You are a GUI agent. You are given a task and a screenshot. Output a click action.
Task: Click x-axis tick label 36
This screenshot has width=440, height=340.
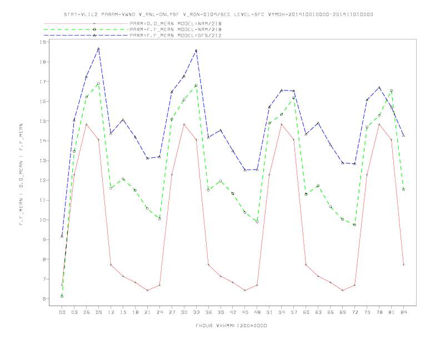[x=208, y=312]
